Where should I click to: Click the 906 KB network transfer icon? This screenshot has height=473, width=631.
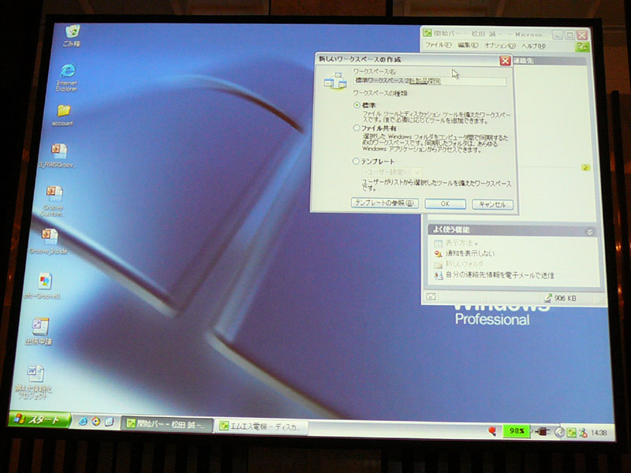tap(547, 298)
